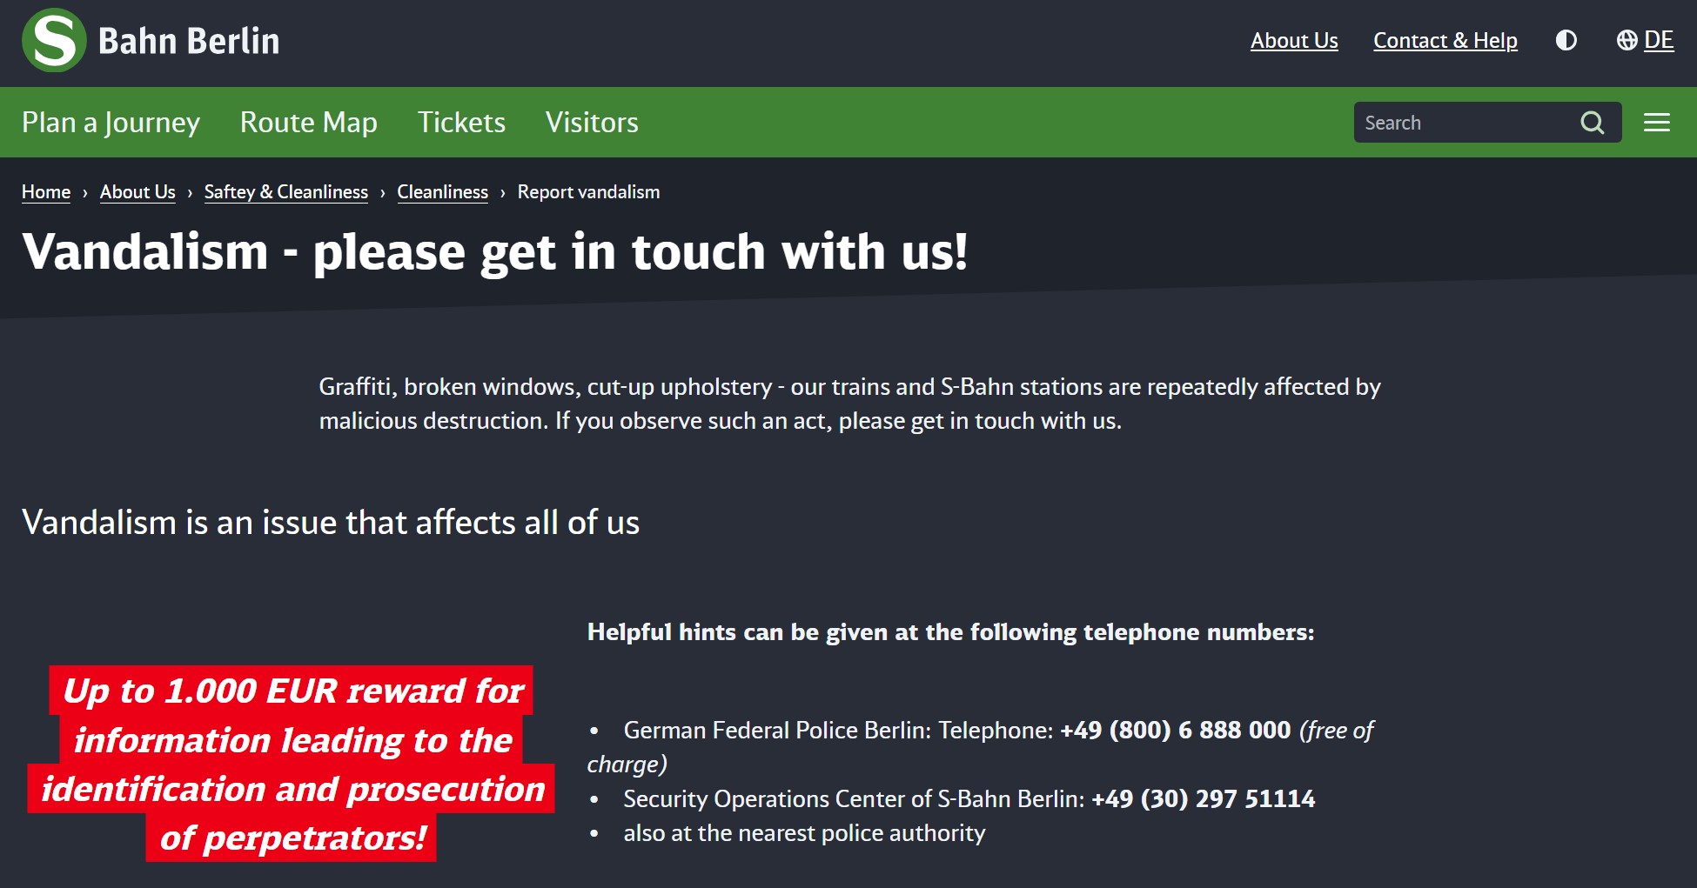1697x888 pixels.
Task: Click the Bahn Berlin site title
Action: [189, 41]
